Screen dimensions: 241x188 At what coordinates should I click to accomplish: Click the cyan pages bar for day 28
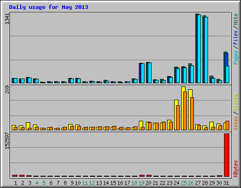[206, 50]
